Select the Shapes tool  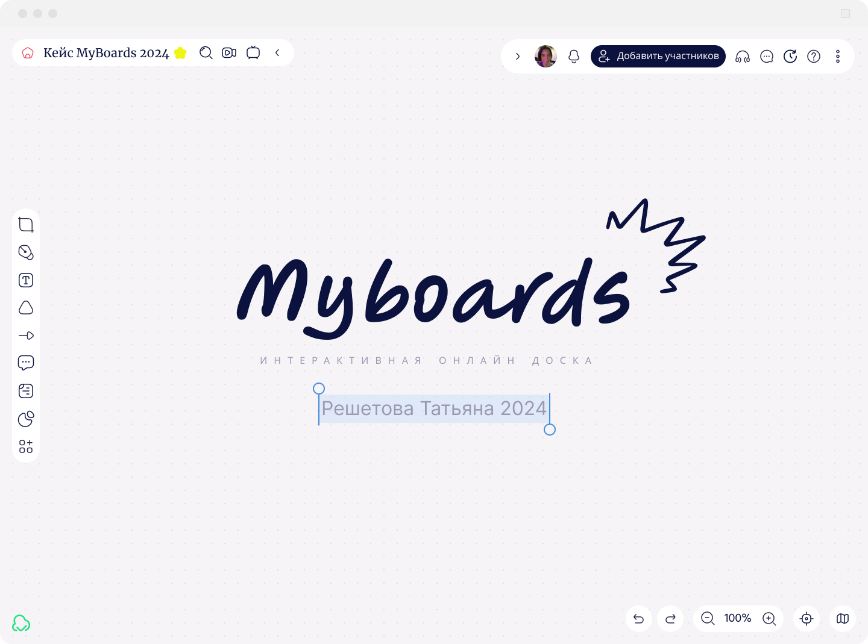click(x=26, y=308)
